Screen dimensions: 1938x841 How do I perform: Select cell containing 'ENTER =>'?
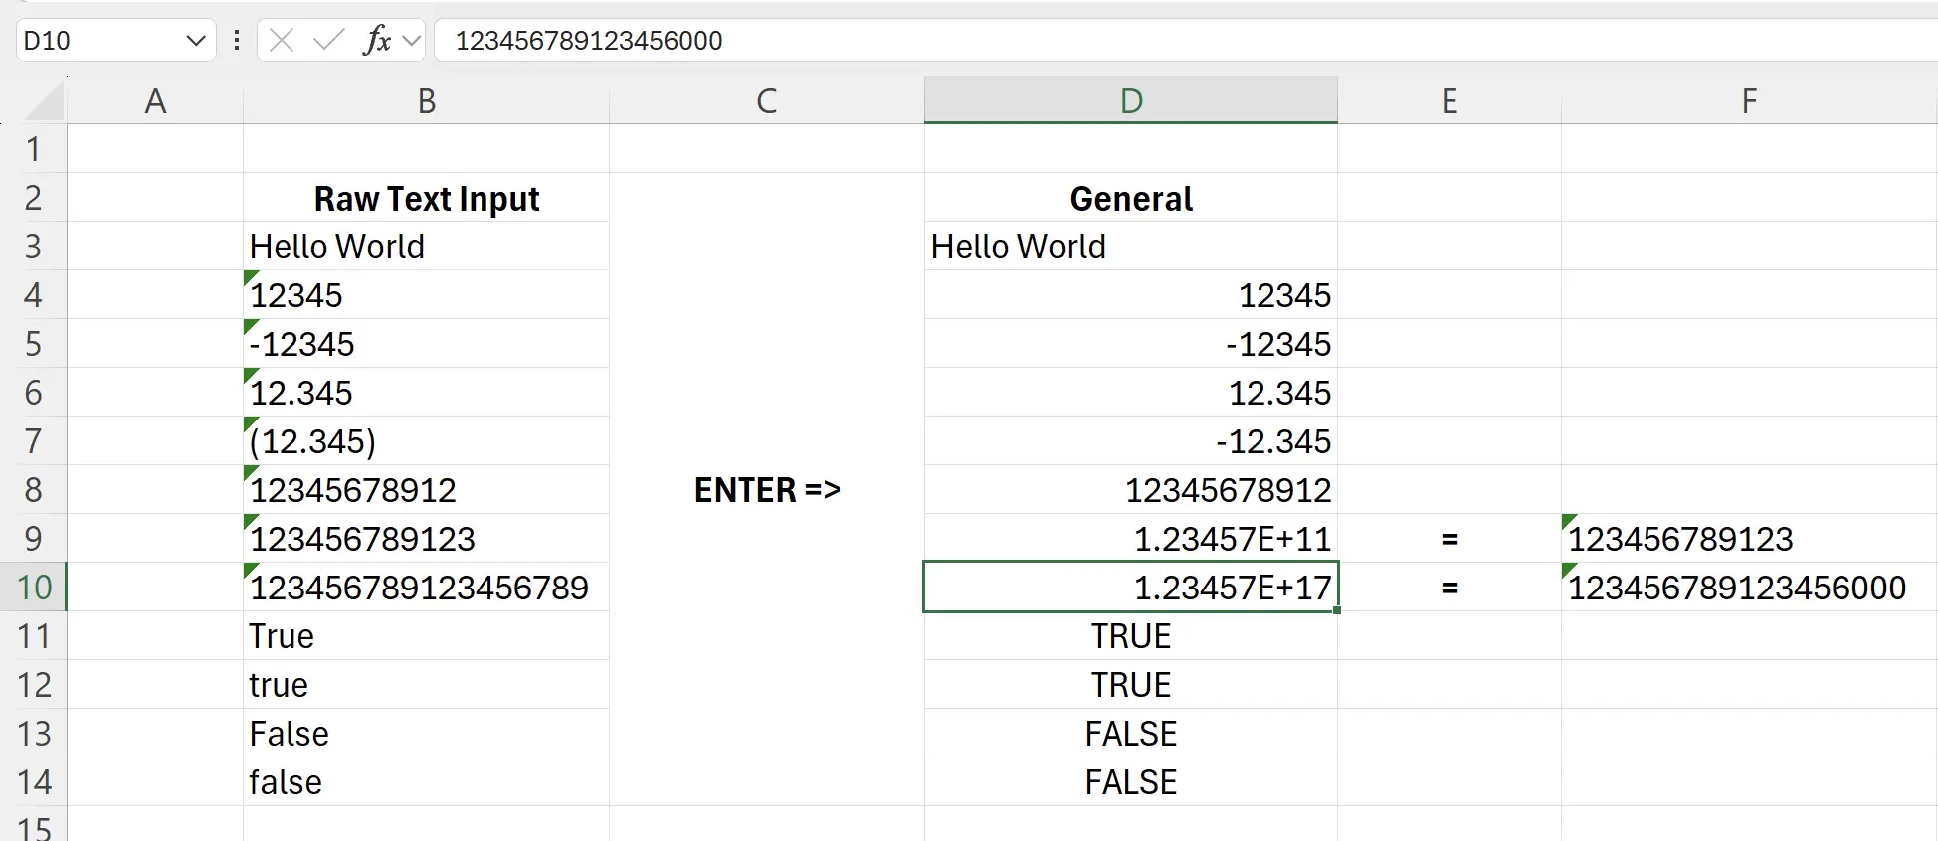click(766, 490)
